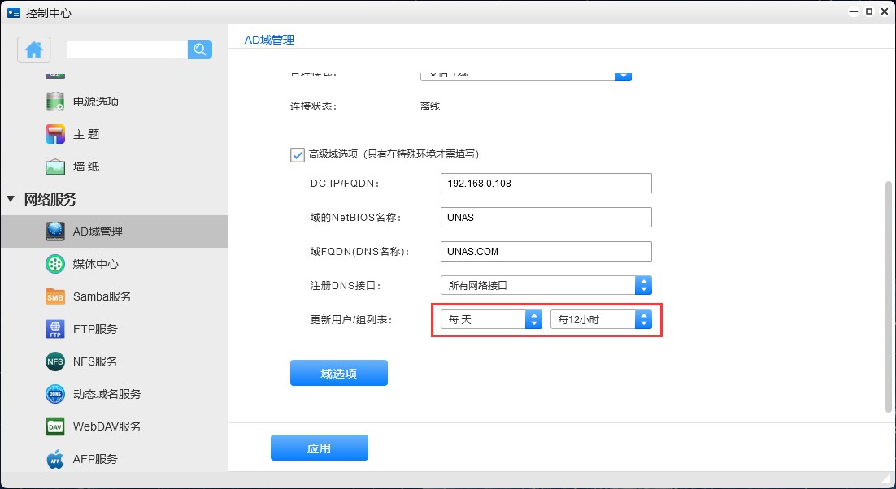
Task: Click the NFS服务 icon
Action: tap(55, 361)
